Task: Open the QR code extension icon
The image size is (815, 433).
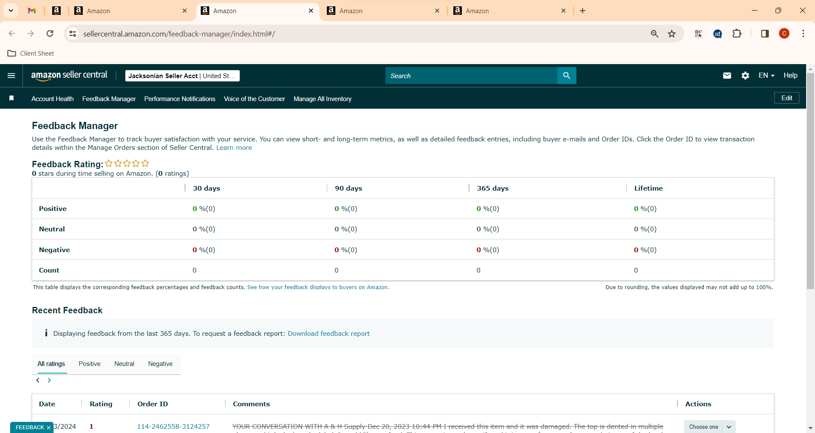Action: click(698, 34)
